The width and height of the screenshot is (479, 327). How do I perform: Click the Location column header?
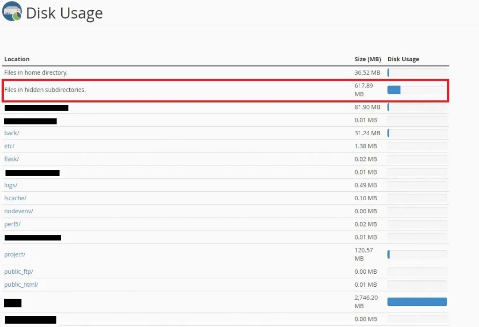coord(17,59)
